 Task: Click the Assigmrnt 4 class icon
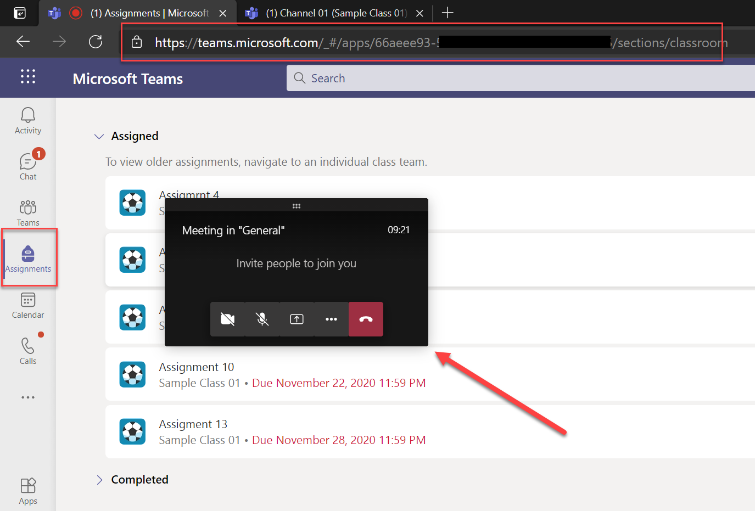132,203
